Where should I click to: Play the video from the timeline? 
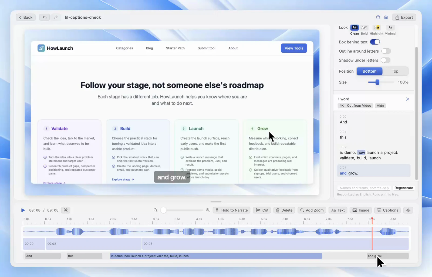[x=23, y=210]
